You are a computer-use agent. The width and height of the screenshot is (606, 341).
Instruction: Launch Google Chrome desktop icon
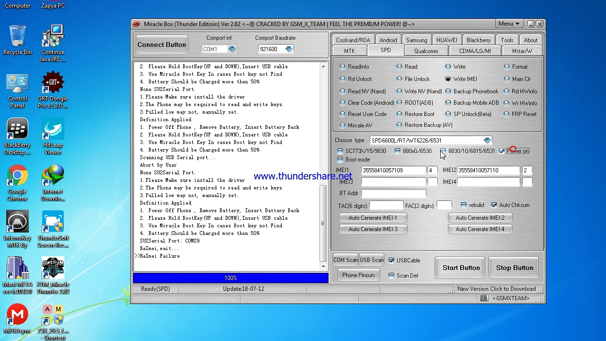18,183
